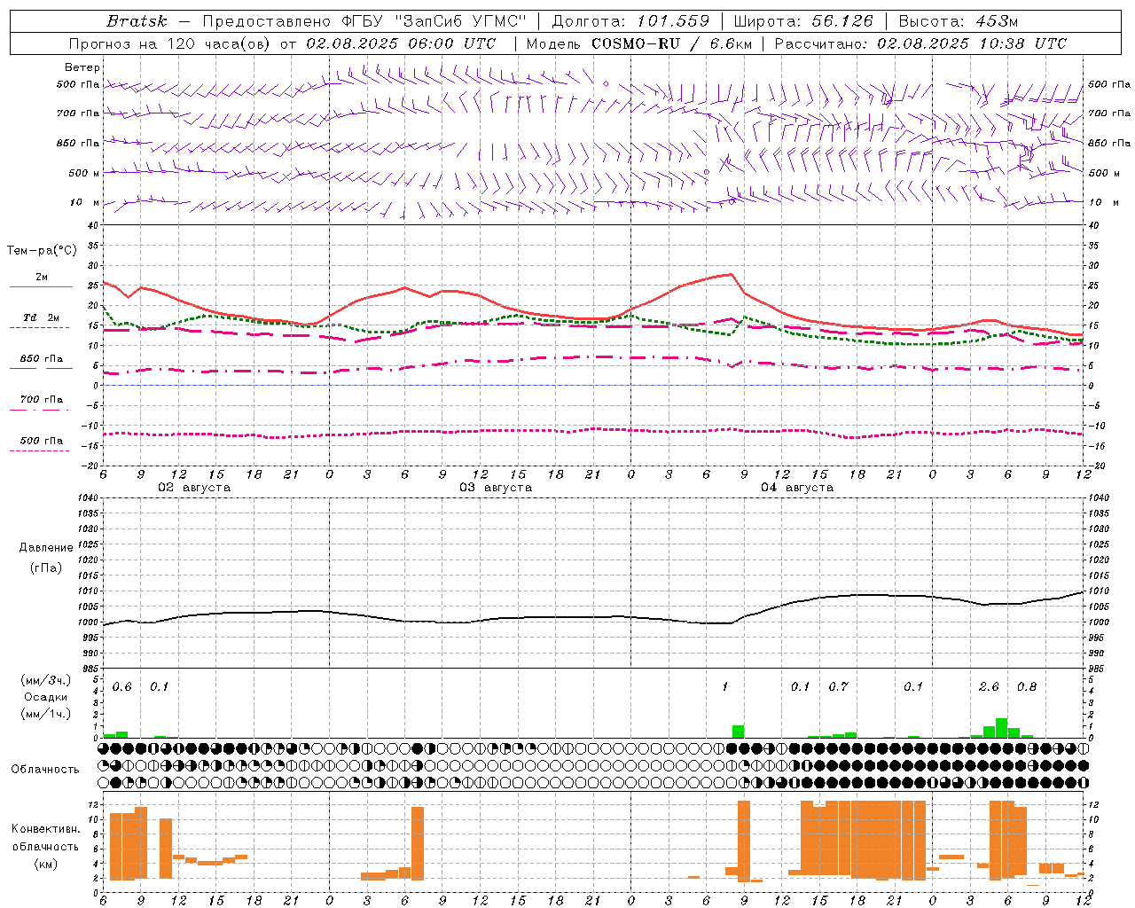Click the dotted pink 500 гПа legend line
This screenshot has width=1135, height=908.
click(40, 450)
